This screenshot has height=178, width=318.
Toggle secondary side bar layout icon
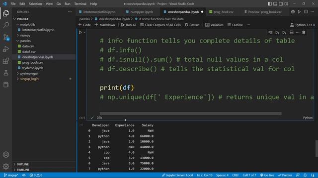[x=281, y=4]
